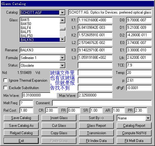Click the K3 coefficient field
This screenshot has height=146, width=155.
click(x=95, y=50)
